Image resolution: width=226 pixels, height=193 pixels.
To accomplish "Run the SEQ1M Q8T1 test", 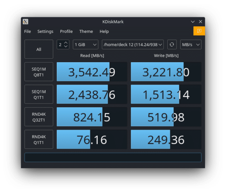I will point(39,72).
